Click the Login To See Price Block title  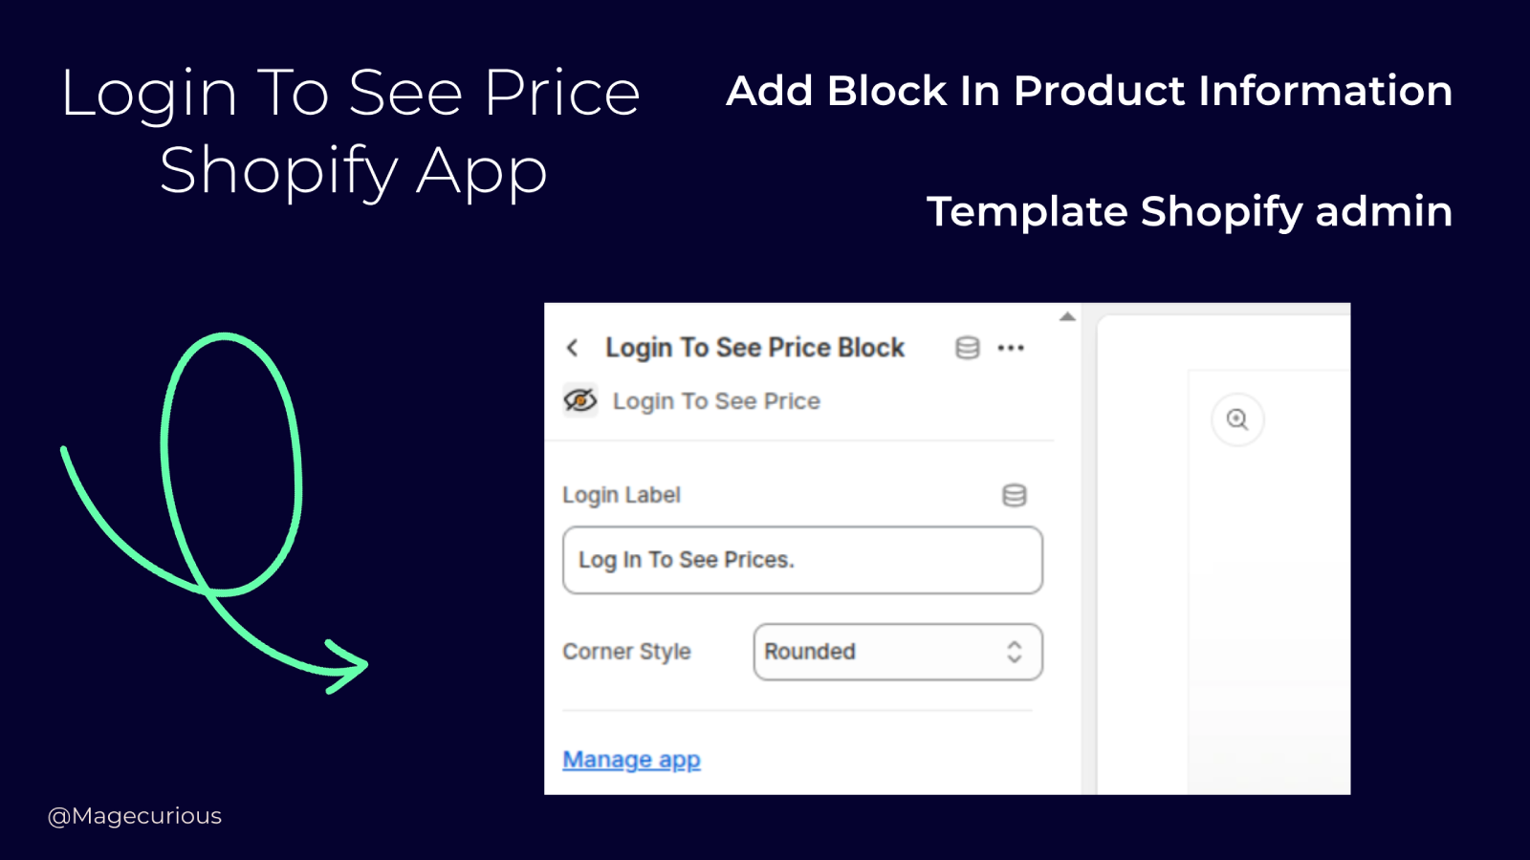[x=754, y=348]
